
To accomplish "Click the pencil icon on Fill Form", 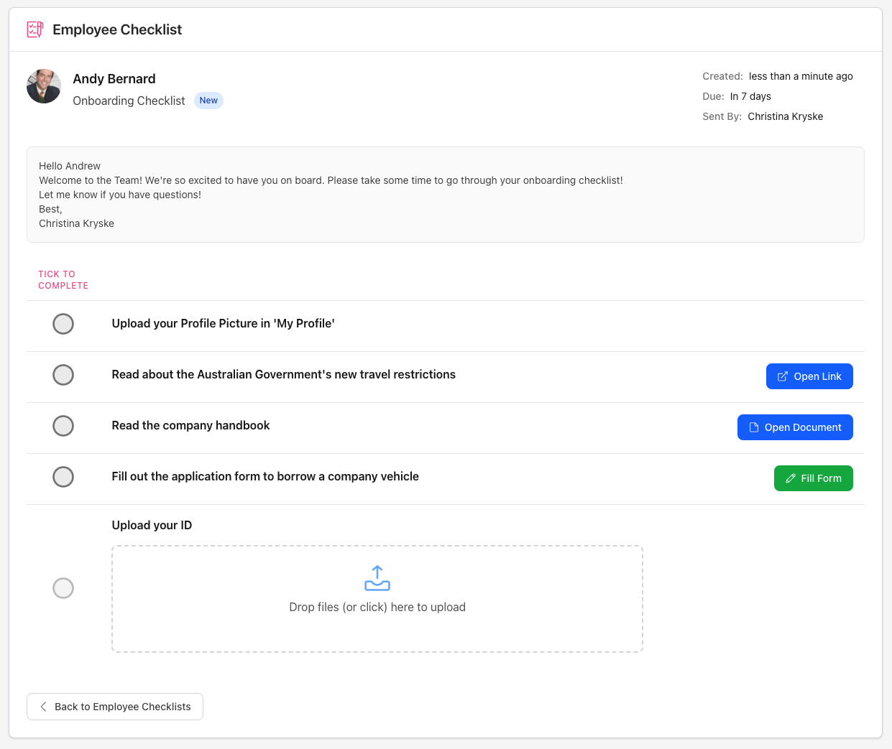I will tap(791, 478).
